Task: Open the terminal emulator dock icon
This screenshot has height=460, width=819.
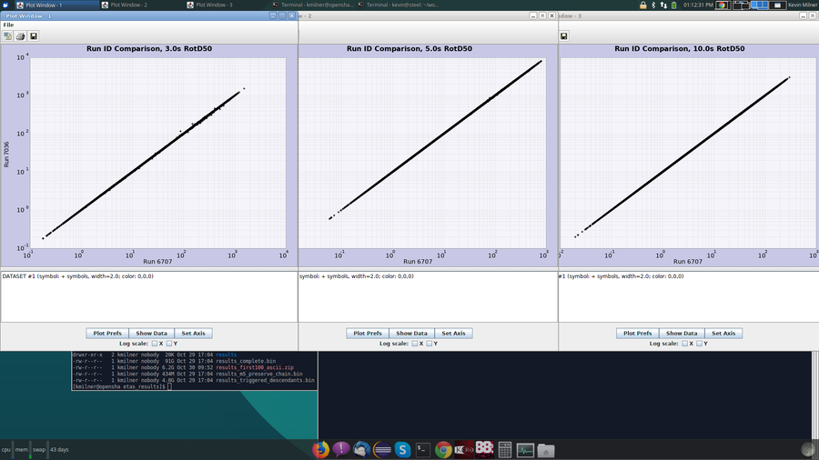Action: [422, 449]
